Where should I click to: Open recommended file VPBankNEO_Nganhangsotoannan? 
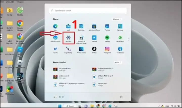[69, 84]
